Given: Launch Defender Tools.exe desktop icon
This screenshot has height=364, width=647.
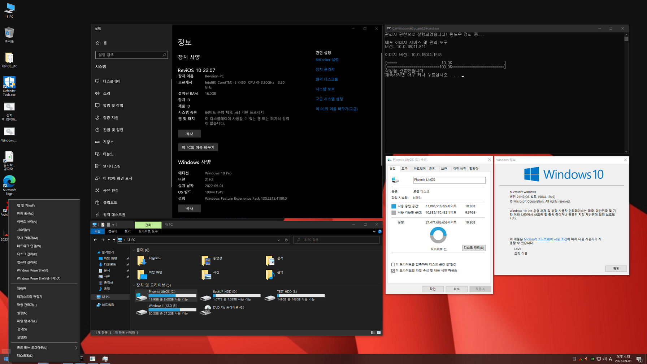Looking at the screenshot, I should point(9,86).
